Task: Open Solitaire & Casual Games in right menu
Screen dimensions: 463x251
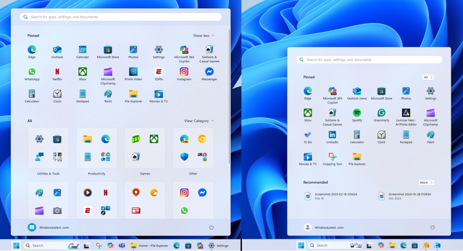Action: point(332,117)
